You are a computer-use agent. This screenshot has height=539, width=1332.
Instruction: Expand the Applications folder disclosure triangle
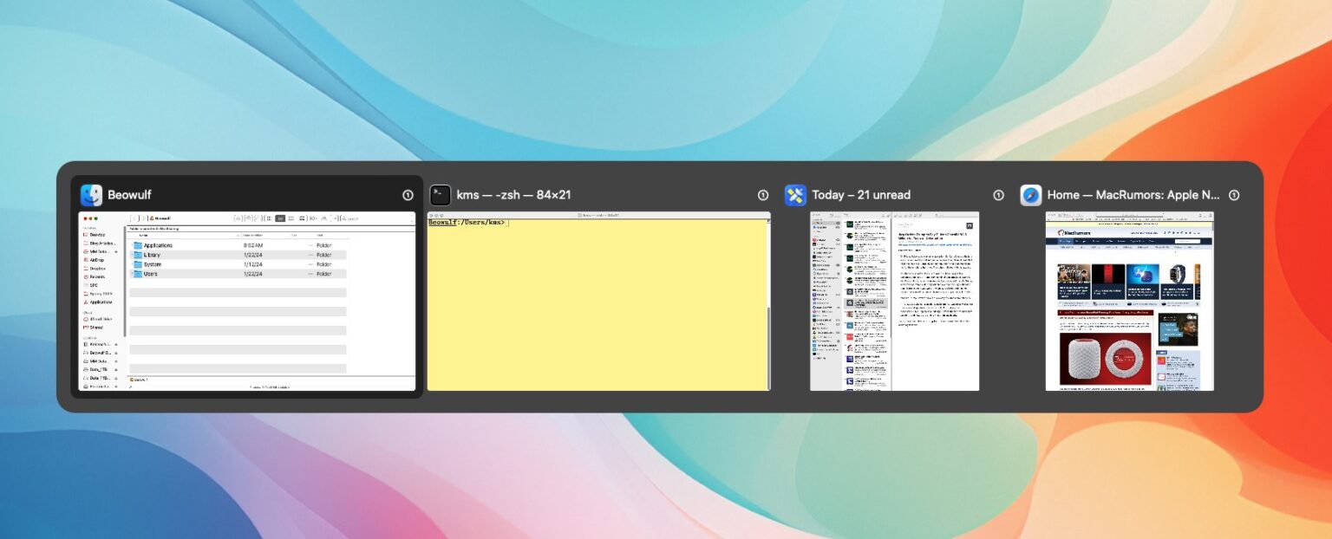(x=131, y=245)
